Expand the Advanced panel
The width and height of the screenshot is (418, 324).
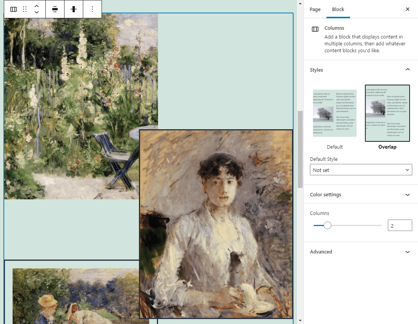click(x=408, y=252)
